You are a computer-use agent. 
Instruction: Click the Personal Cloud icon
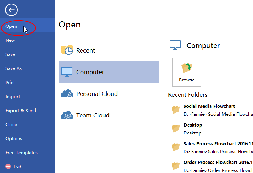point(67,94)
